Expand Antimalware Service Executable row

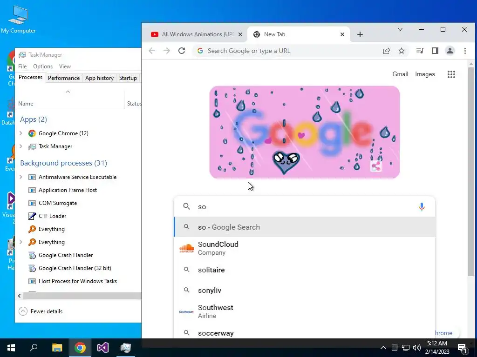20,177
